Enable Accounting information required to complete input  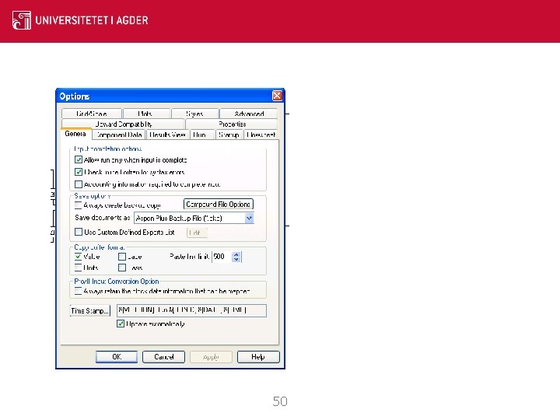(x=79, y=184)
